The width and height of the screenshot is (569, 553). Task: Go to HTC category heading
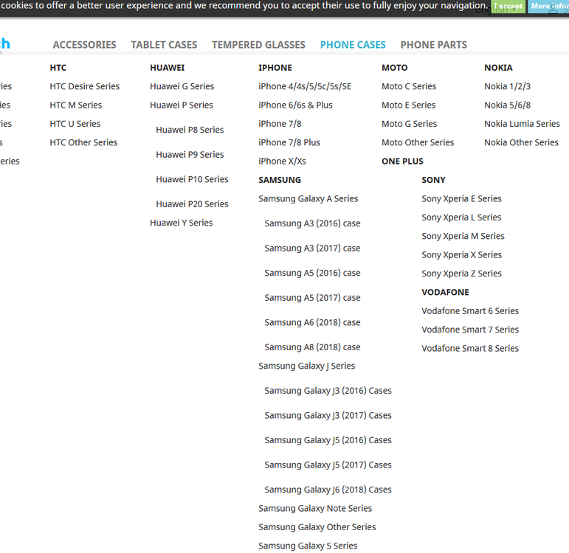(58, 68)
